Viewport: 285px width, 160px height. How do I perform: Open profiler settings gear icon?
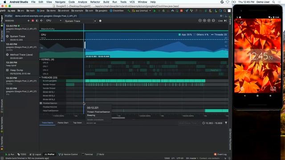point(221,16)
